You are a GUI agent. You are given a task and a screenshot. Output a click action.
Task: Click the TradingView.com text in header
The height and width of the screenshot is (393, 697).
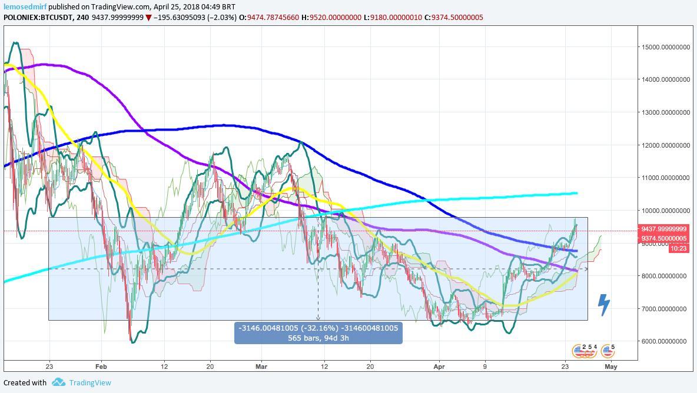pos(121,7)
